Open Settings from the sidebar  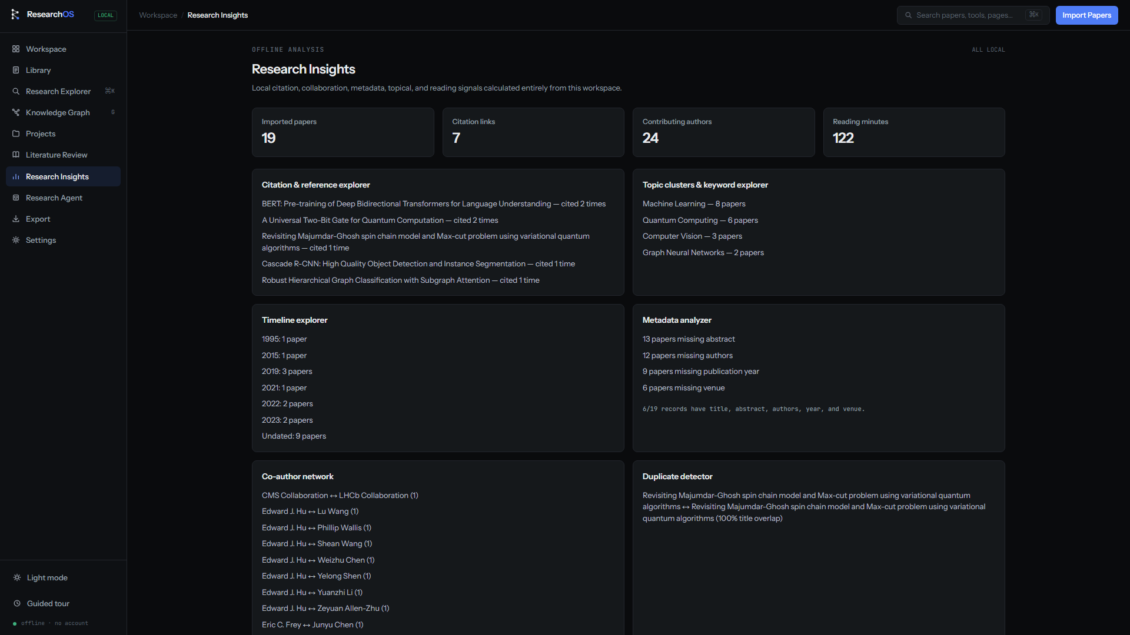(63, 240)
